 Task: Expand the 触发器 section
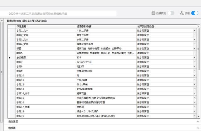198,128
